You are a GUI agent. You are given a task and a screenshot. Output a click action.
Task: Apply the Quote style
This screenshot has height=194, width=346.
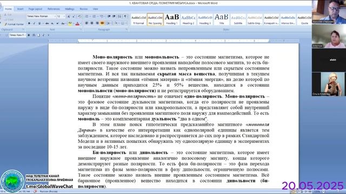pos(304,19)
